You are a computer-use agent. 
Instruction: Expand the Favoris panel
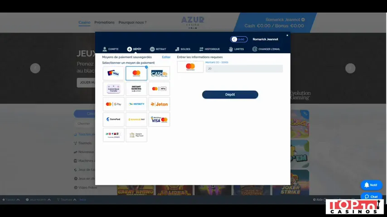pyautogui.click(x=11, y=199)
